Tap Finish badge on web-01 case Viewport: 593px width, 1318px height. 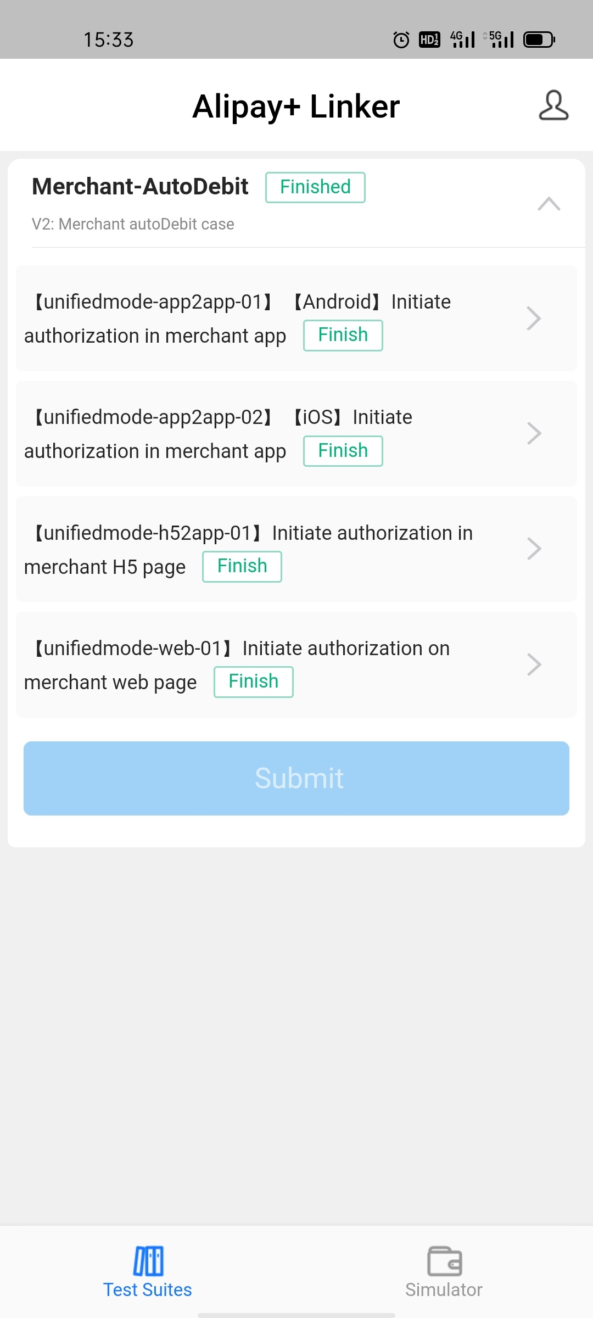(253, 682)
